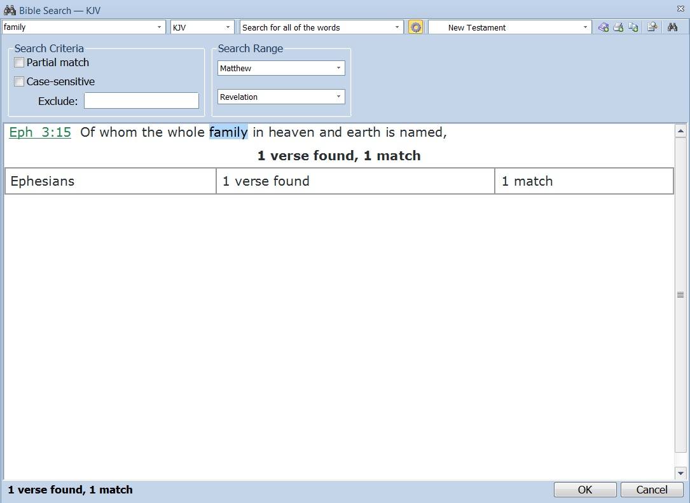
Task: Enable the Partial match checkbox
Action: pos(19,62)
